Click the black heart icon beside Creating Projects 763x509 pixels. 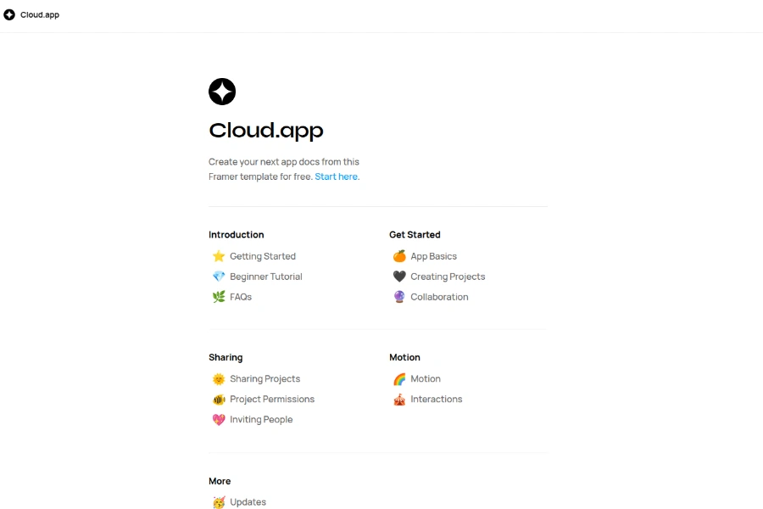click(x=399, y=277)
